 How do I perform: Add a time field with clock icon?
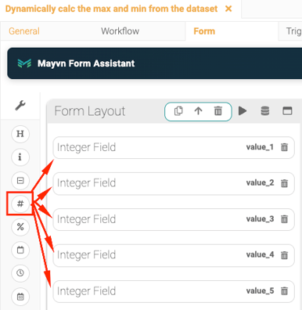click(20, 273)
